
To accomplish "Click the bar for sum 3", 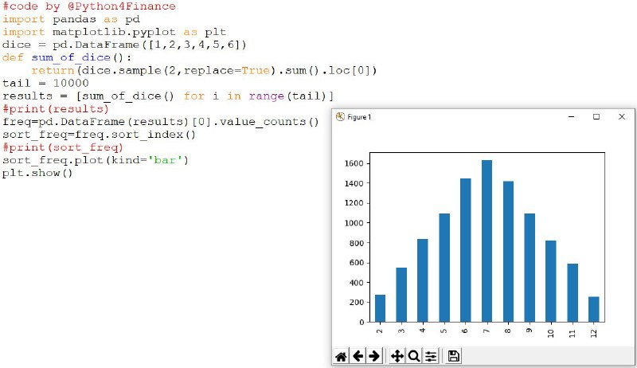I will (x=401, y=295).
